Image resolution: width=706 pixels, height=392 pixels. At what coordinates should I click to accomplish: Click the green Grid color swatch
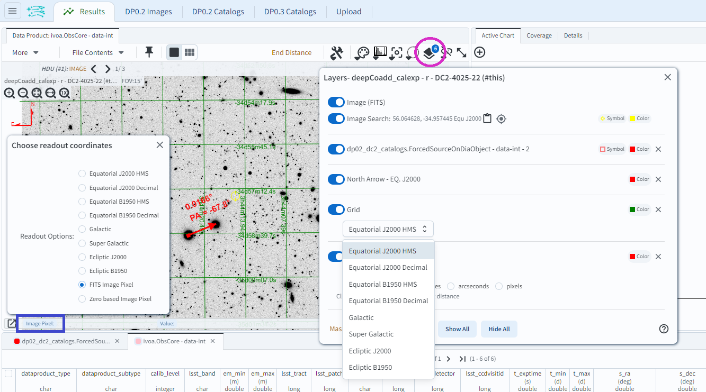click(x=632, y=209)
